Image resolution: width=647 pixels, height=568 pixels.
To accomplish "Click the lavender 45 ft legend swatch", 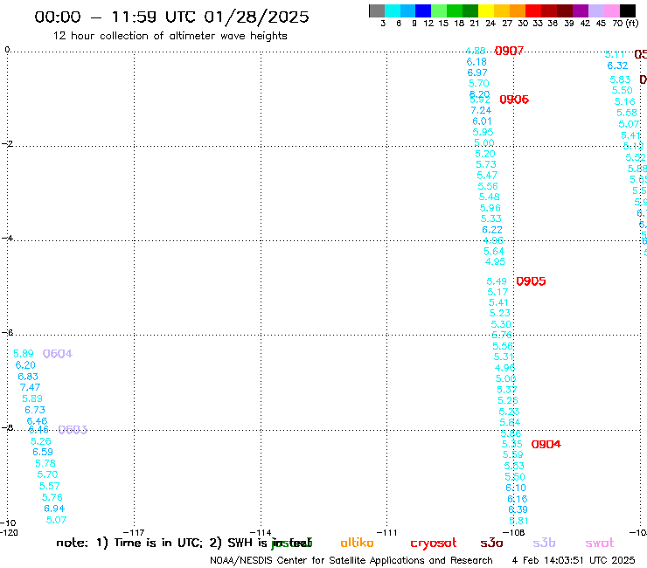I will click(x=595, y=11).
